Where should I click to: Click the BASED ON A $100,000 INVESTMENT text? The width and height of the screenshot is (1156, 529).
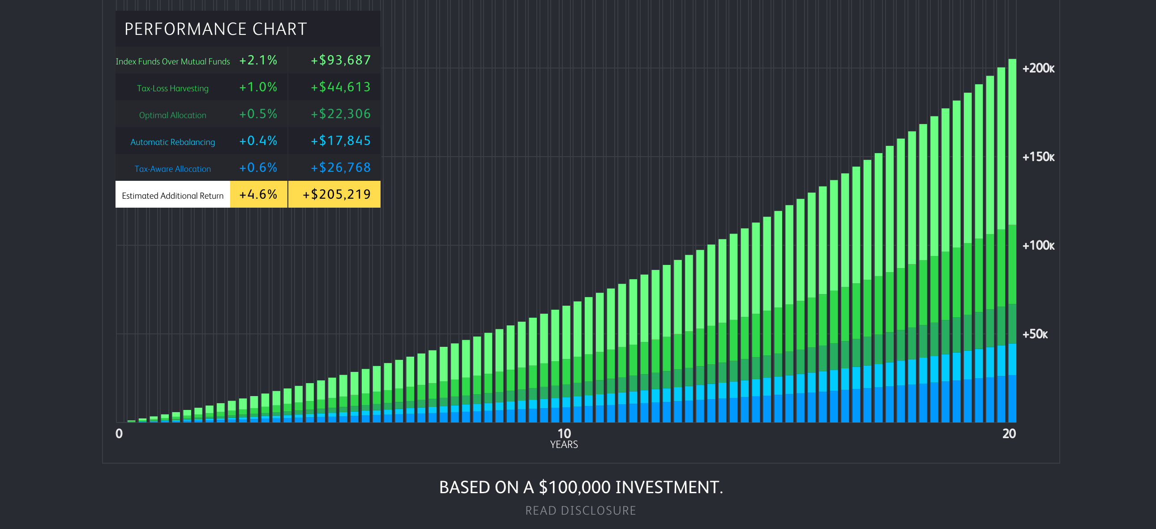[580, 487]
